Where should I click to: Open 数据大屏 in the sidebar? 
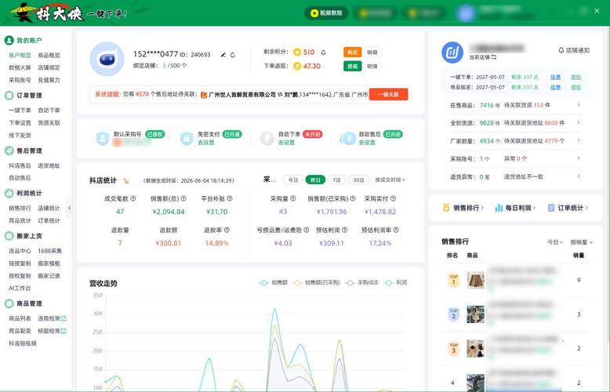coord(20,67)
